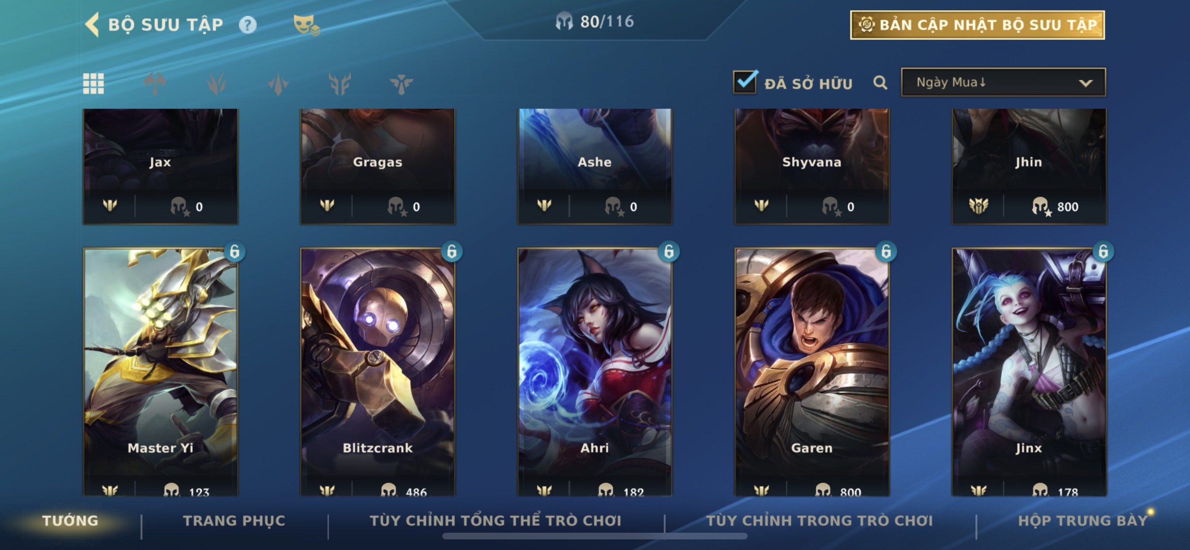Uncheck the Đã Sở Hữu checkbox
1190x550 pixels.
pyautogui.click(x=745, y=82)
